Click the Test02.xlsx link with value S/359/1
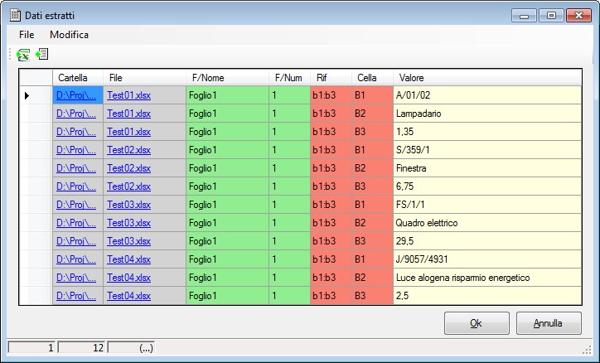600x363 pixels. tap(128, 150)
